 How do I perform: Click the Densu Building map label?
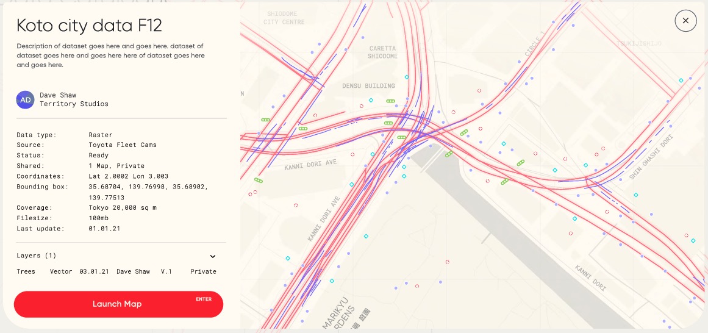point(368,86)
